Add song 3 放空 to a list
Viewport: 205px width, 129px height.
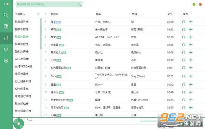pos(191,37)
